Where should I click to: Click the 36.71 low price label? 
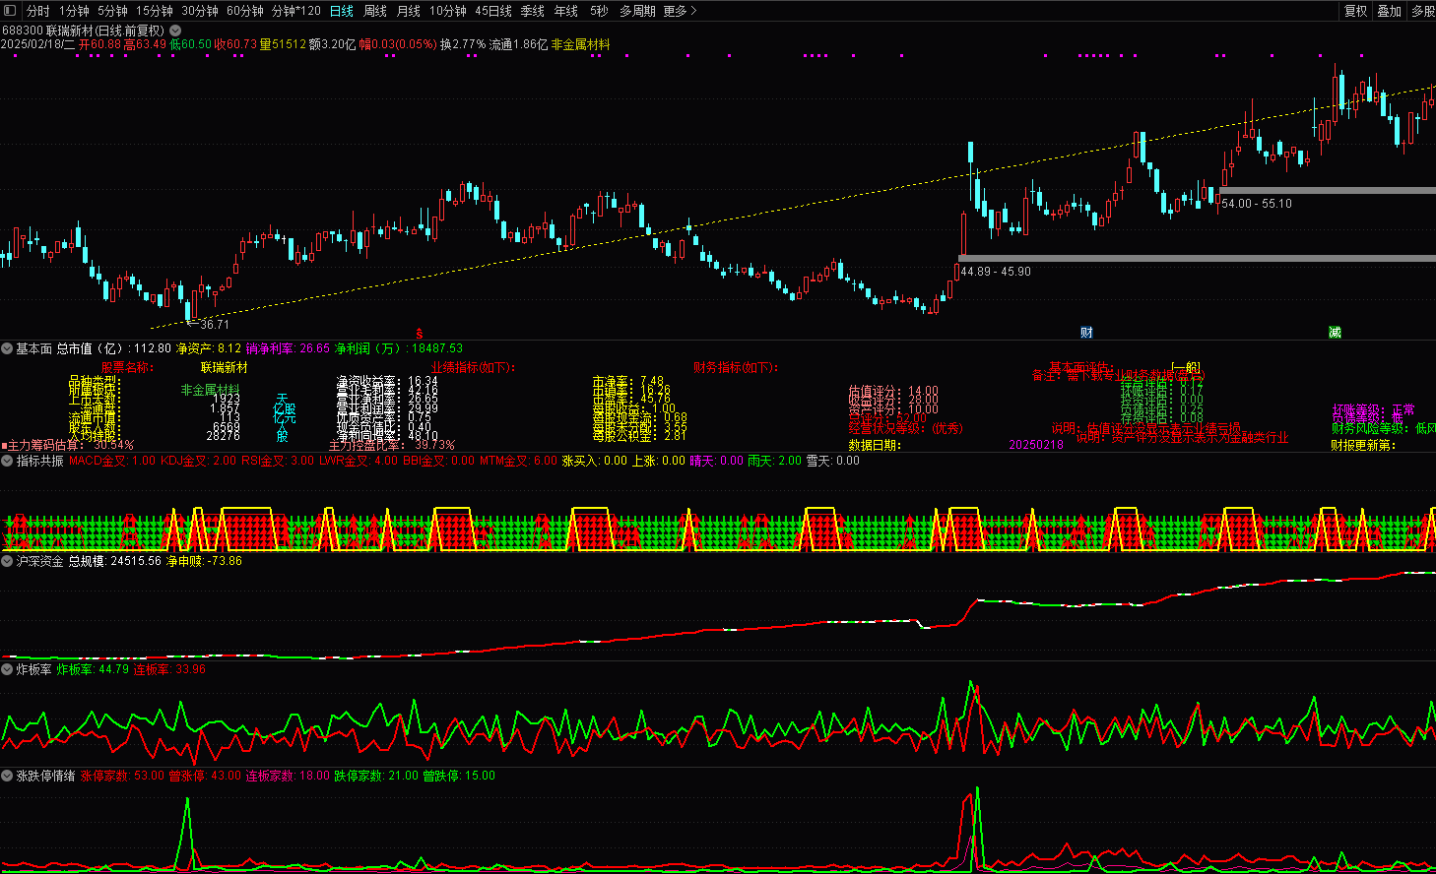click(x=215, y=324)
